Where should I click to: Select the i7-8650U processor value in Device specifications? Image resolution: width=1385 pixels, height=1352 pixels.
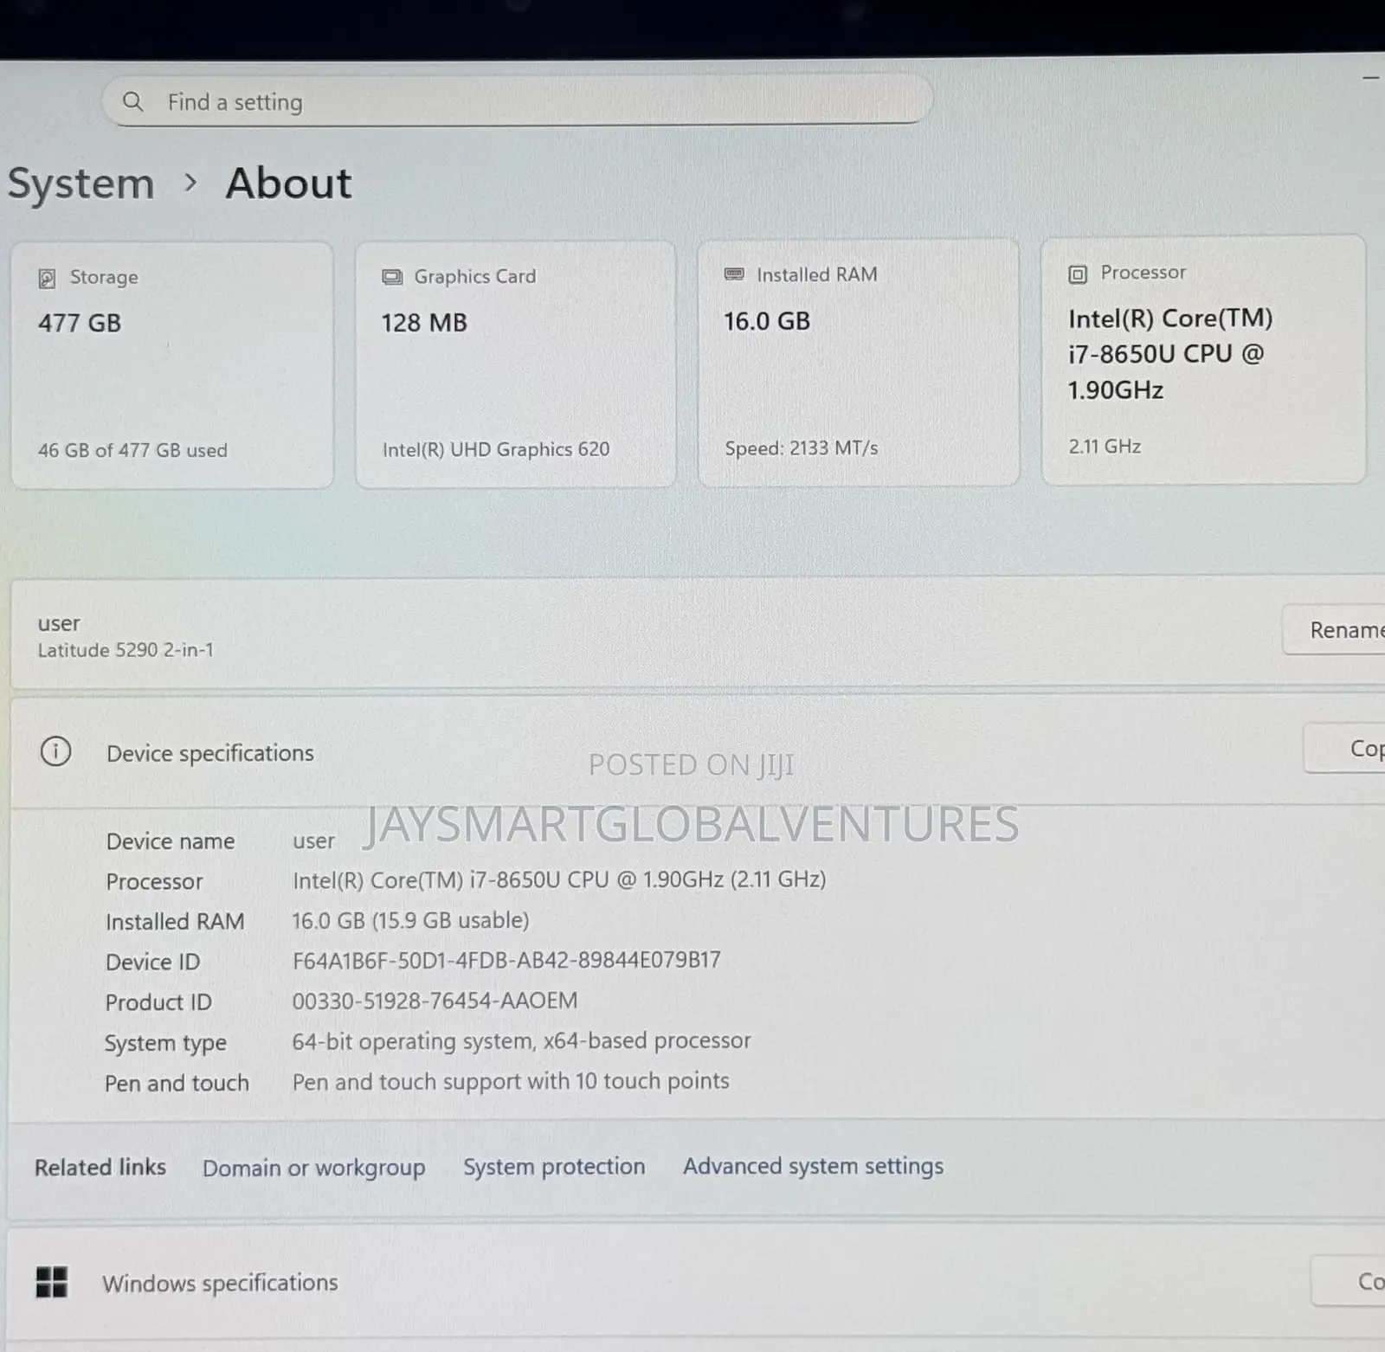[559, 879]
